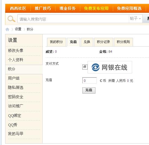Open the 帖子 search type dropdown
This screenshot has height=145, width=149.
(135, 18)
